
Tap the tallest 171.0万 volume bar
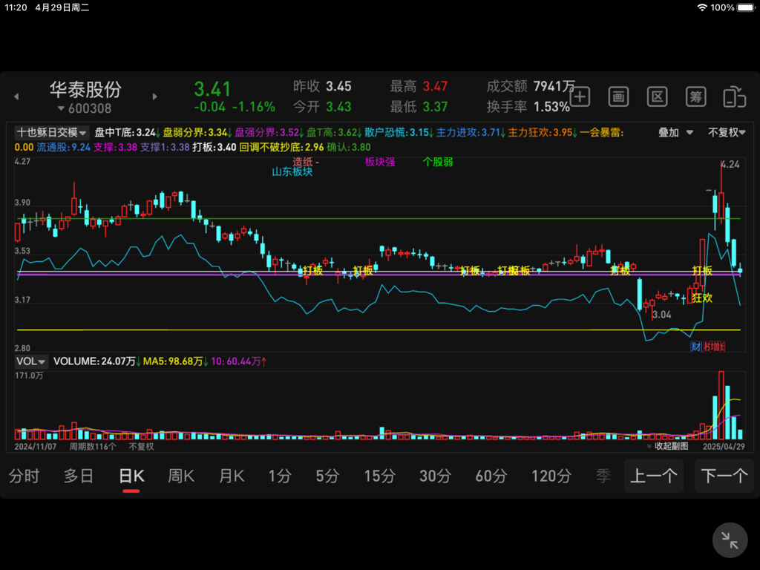coord(721,405)
